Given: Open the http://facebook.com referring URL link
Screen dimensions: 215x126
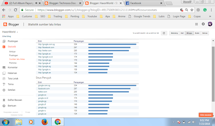Looking at the screenshot, I should click(x=46, y=47).
